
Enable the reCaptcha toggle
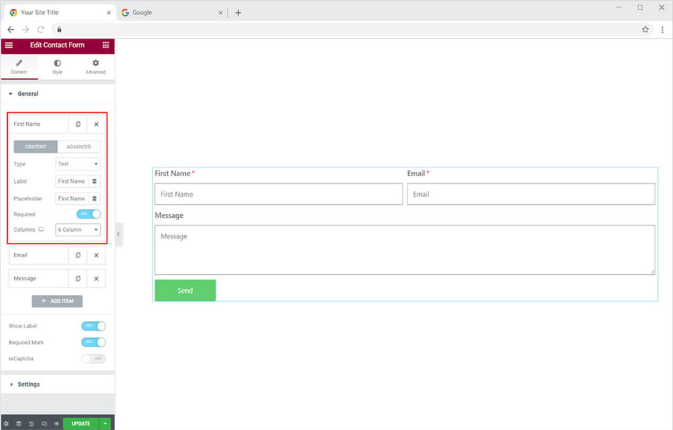point(93,359)
